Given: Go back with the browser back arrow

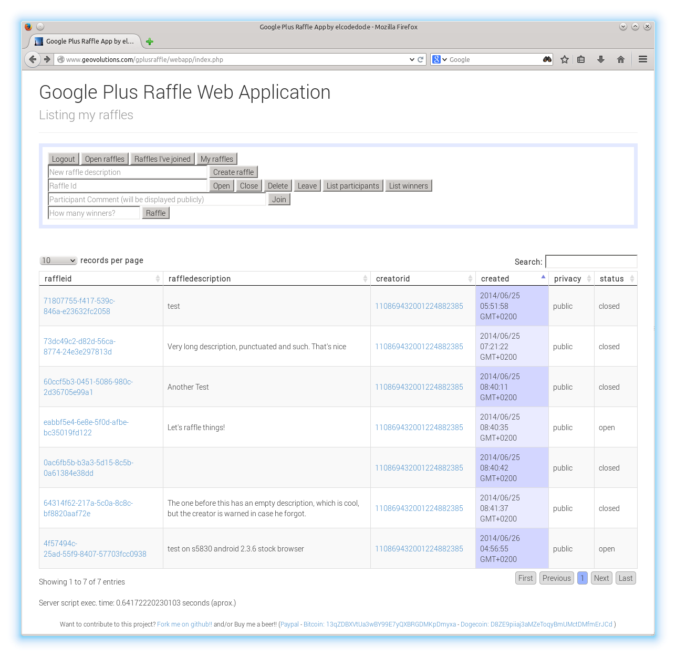Looking at the screenshot, I should click(33, 59).
